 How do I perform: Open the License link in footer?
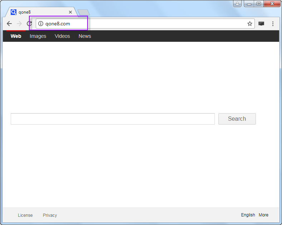(25, 215)
